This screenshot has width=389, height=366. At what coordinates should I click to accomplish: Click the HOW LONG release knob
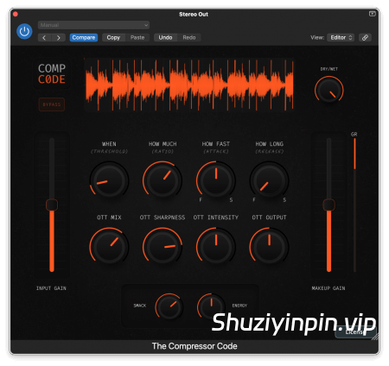click(x=269, y=180)
